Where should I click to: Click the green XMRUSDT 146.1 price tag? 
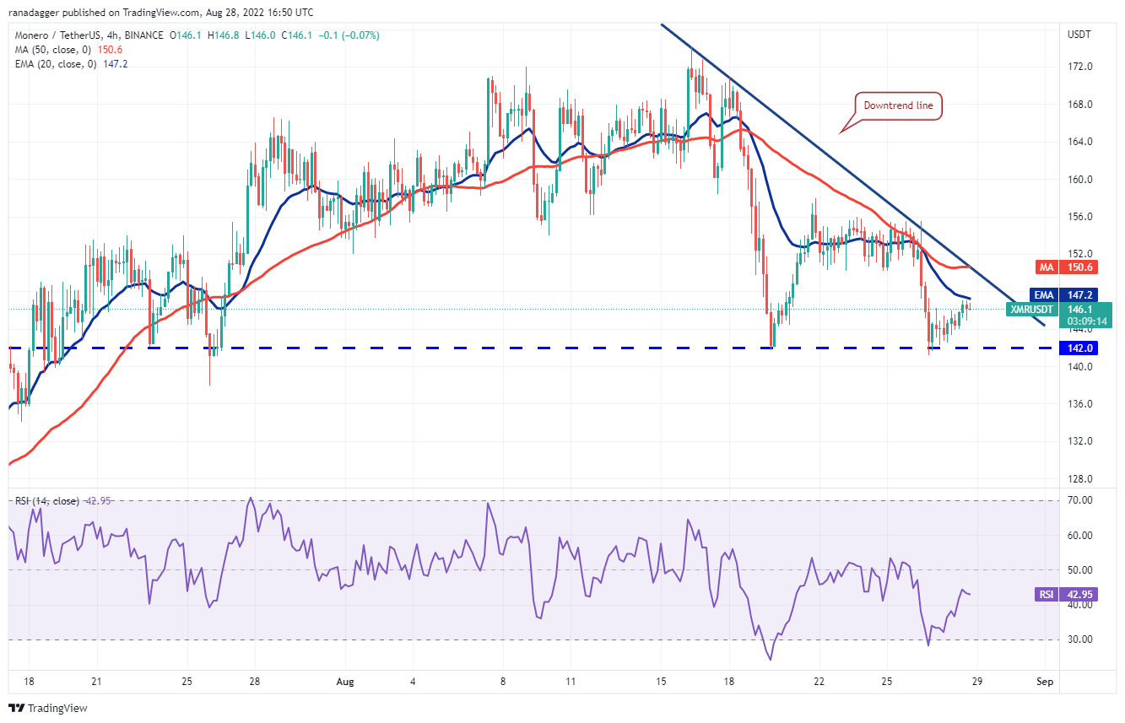click(1059, 315)
